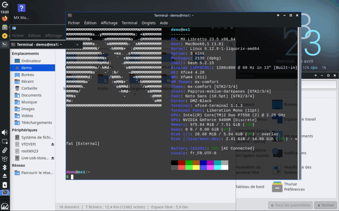Close the terminal entry in the panel popup
Image resolution: width=339 pixels, height=211 pixels.
tap(77, 45)
